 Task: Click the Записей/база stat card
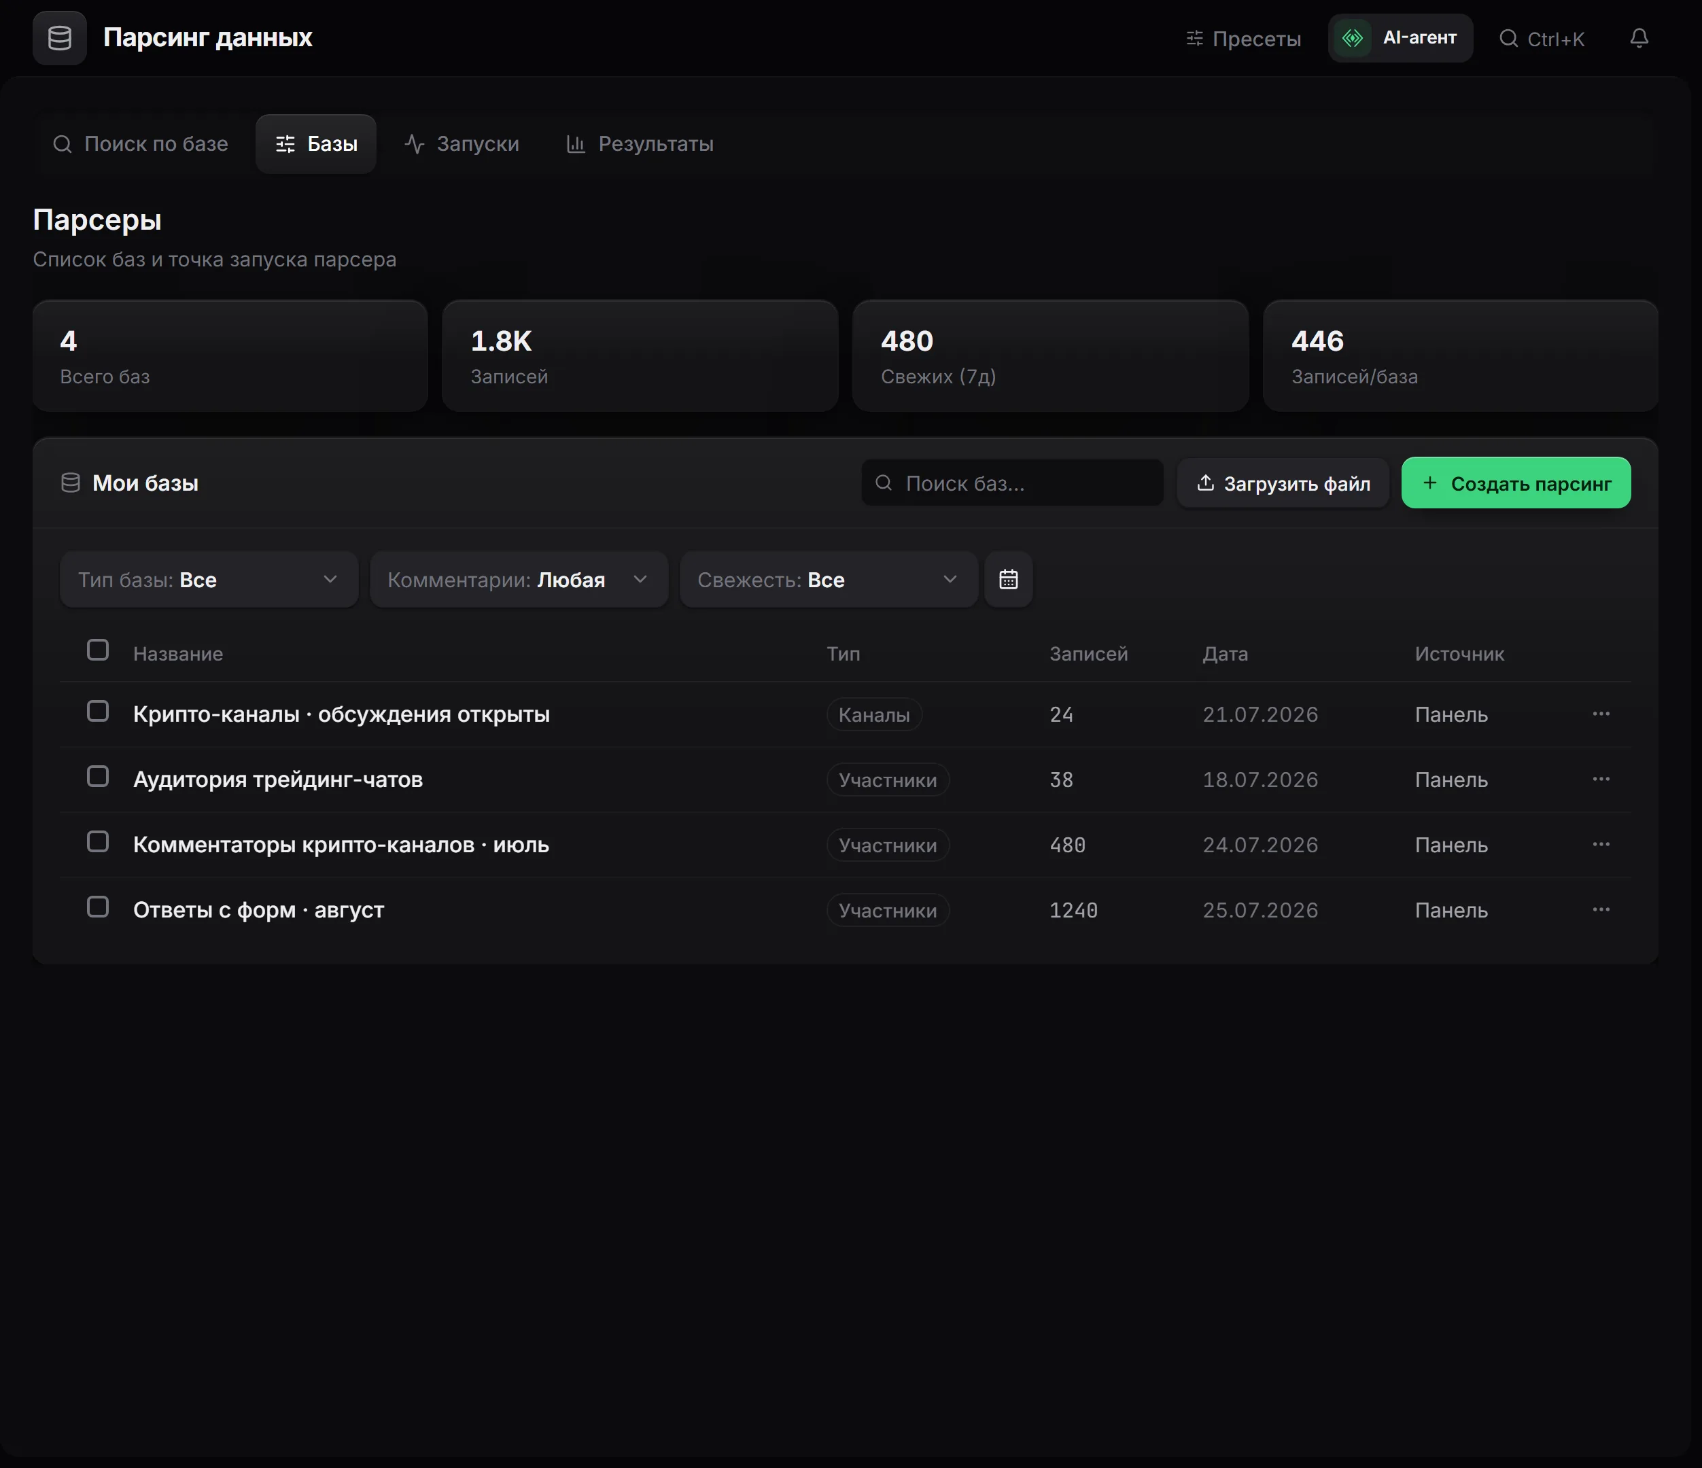click(1461, 355)
